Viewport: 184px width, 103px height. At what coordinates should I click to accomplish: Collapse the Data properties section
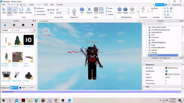click(x=144, y=87)
